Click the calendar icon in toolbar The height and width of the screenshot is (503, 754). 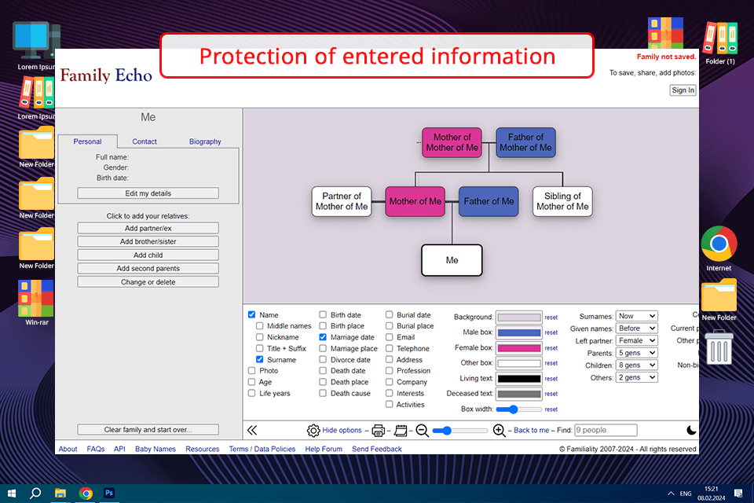[x=401, y=431]
